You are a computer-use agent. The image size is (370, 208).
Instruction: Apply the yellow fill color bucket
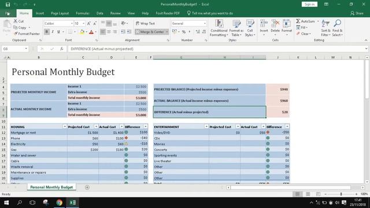pyautogui.click(x=82, y=32)
